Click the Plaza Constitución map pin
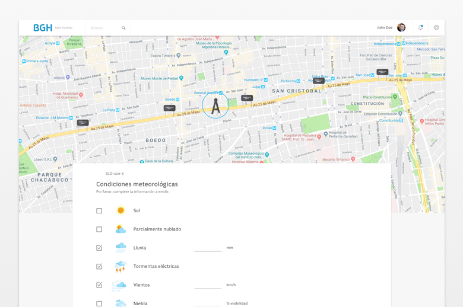Image resolution: width=463 pixels, height=307 pixels. [x=395, y=97]
